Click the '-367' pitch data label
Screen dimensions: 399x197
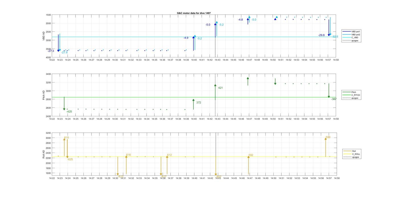[x=334, y=99]
